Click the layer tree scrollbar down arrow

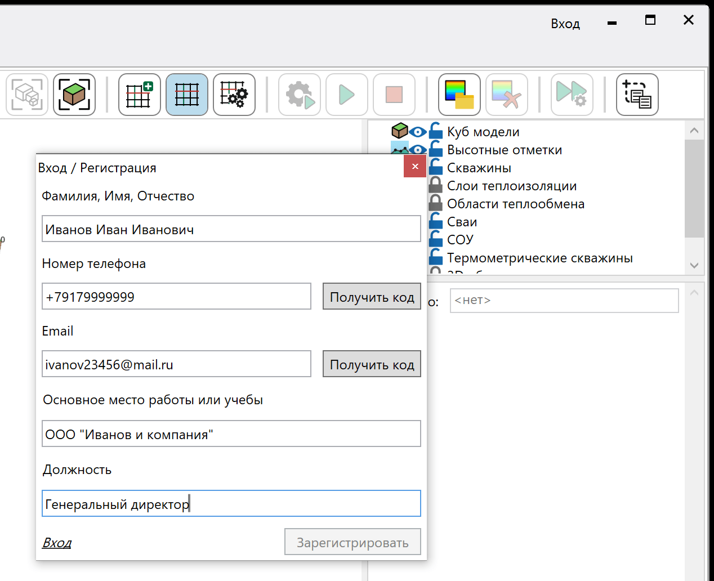coord(694,265)
